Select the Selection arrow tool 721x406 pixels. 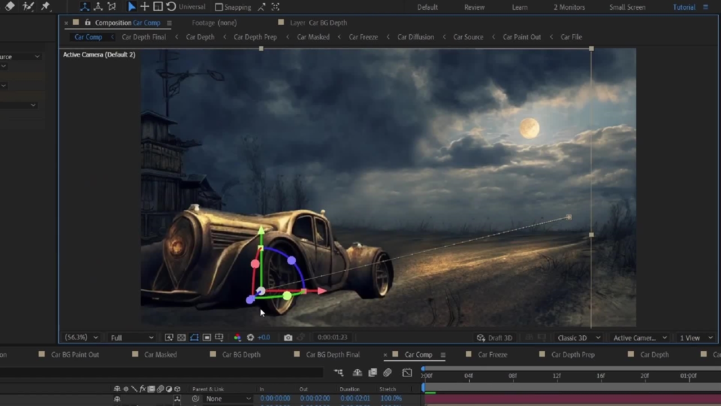(x=131, y=7)
